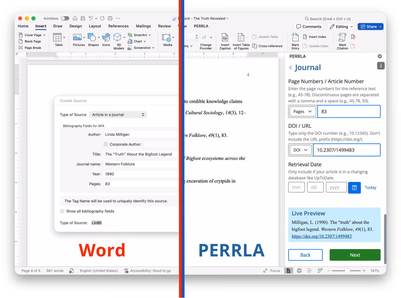Viewport: 401px width, 298px height.
Task: Undo the last action
Action: pyautogui.click(x=91, y=18)
